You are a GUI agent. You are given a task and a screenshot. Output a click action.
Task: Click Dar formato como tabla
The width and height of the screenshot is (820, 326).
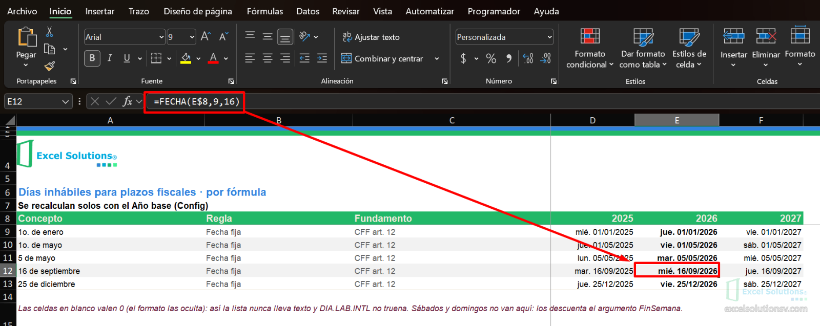pyautogui.click(x=643, y=49)
